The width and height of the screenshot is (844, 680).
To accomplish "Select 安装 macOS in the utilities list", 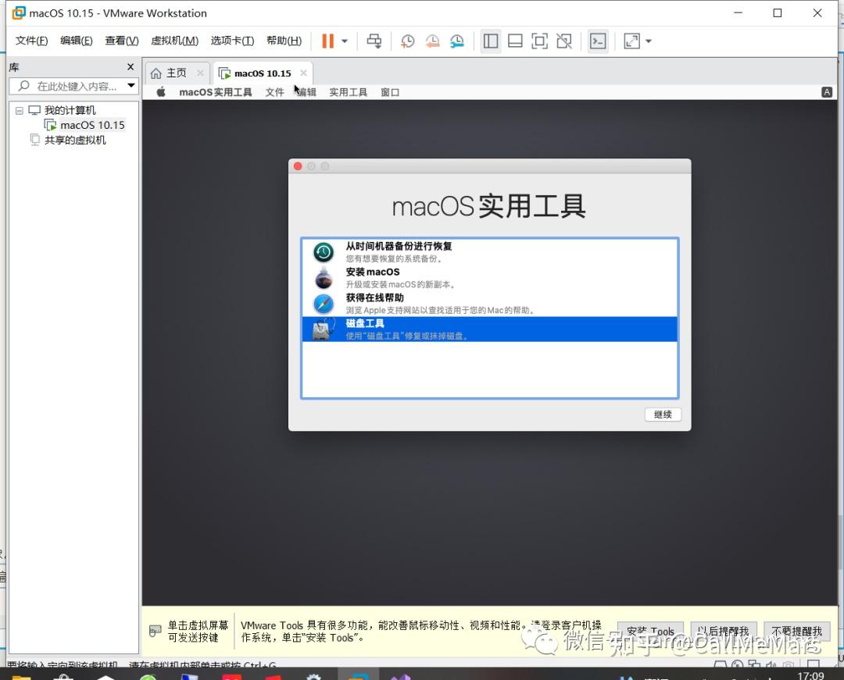I will click(489, 277).
